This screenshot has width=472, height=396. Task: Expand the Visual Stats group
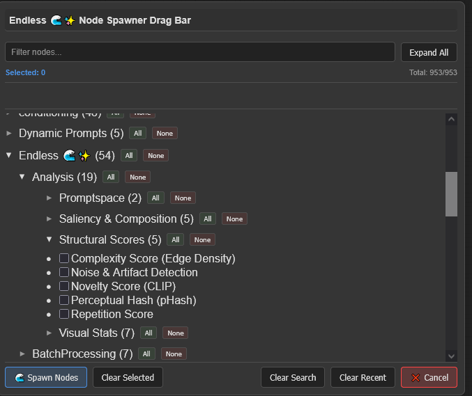coord(50,333)
